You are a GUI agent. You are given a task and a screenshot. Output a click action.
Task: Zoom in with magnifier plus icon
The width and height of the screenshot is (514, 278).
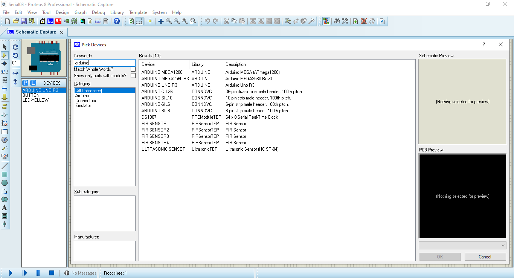point(169,21)
